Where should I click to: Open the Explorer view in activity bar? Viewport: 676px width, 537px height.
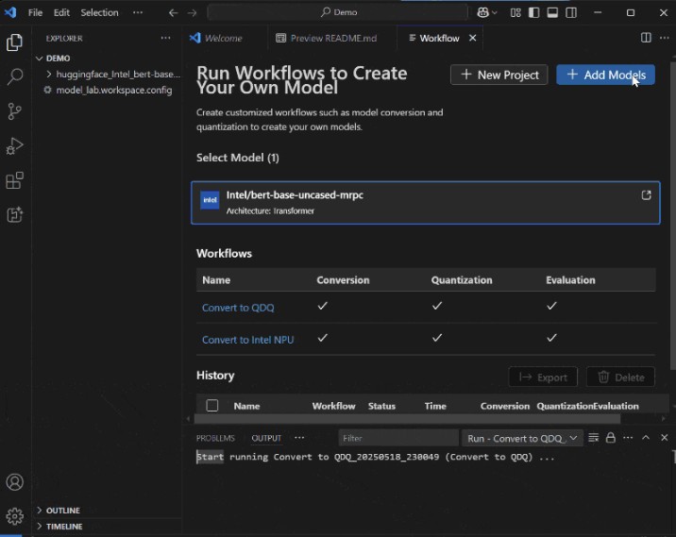(x=15, y=42)
